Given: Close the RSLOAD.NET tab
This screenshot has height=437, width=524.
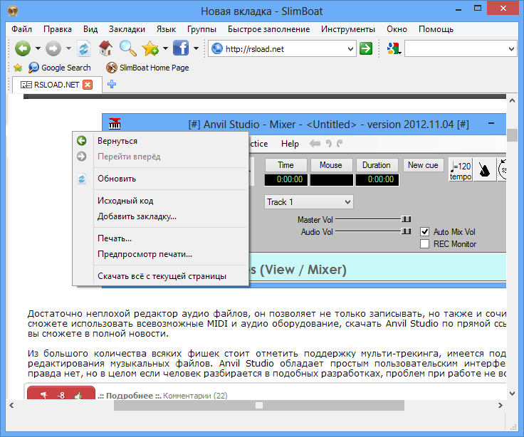Looking at the screenshot, I should point(88,85).
